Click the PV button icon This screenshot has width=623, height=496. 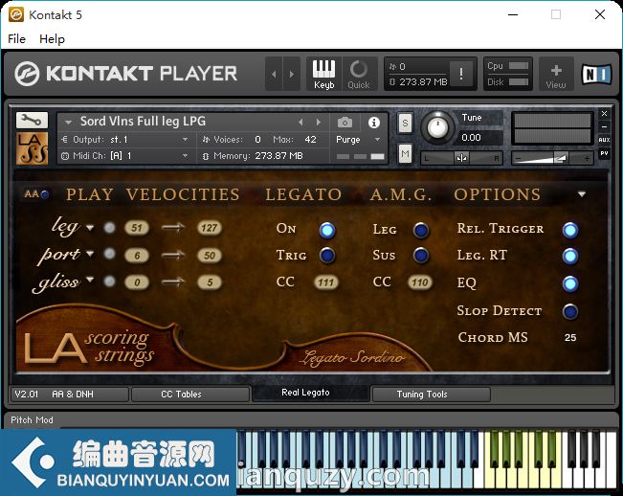604,153
